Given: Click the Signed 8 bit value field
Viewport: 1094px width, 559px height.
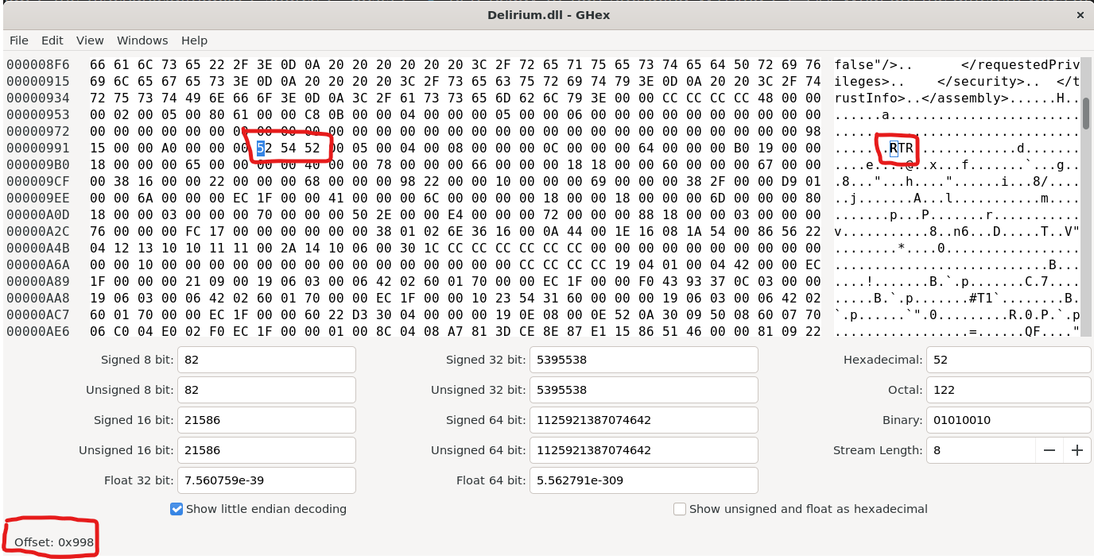Looking at the screenshot, I should [x=266, y=360].
